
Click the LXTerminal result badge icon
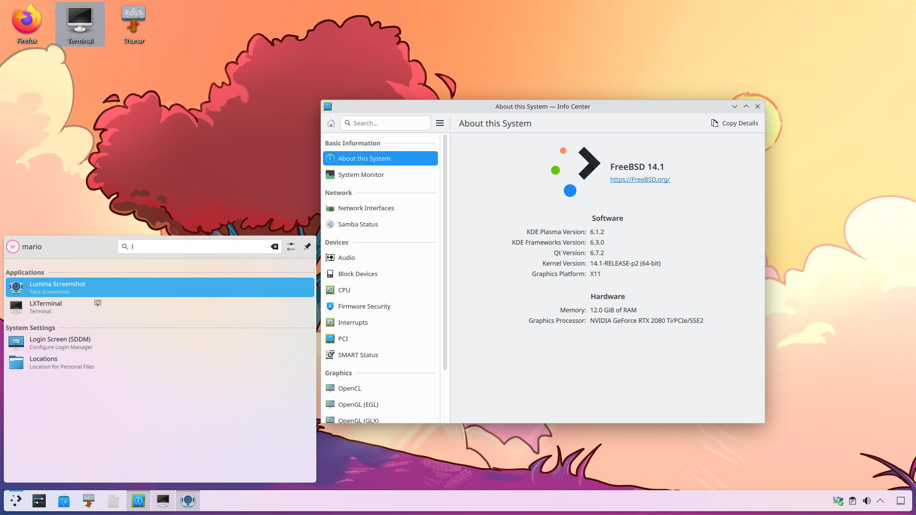click(98, 303)
